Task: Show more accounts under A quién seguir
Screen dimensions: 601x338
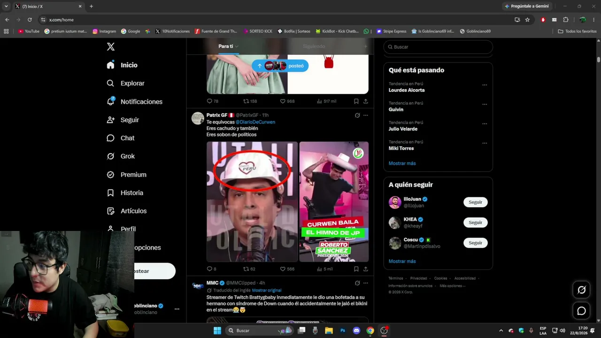Action: click(402, 261)
